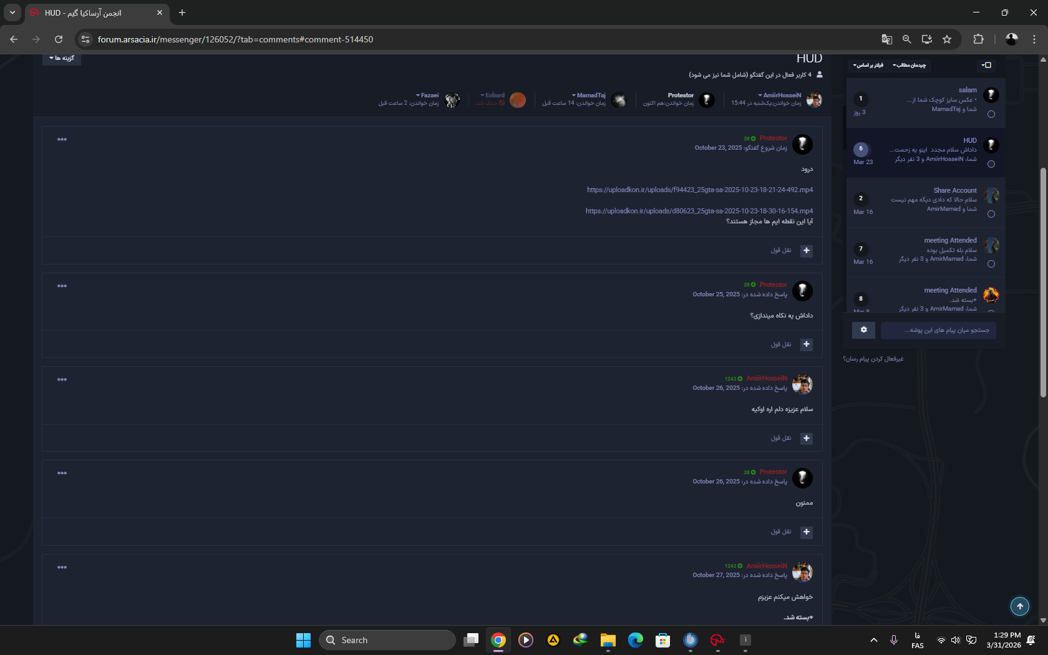The height and width of the screenshot is (655, 1048).
Task: Open options menu on October 23 post
Action: [x=62, y=139]
